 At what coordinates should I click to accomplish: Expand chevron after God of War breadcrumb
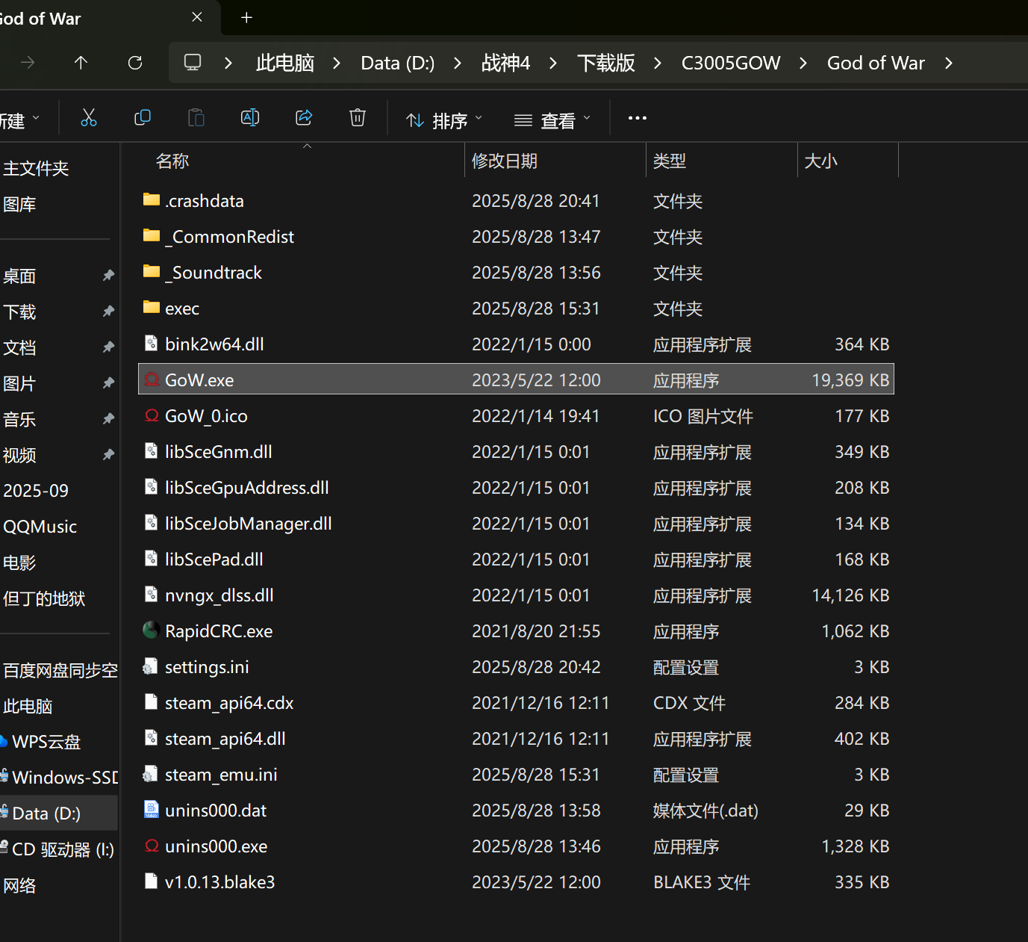click(x=949, y=63)
